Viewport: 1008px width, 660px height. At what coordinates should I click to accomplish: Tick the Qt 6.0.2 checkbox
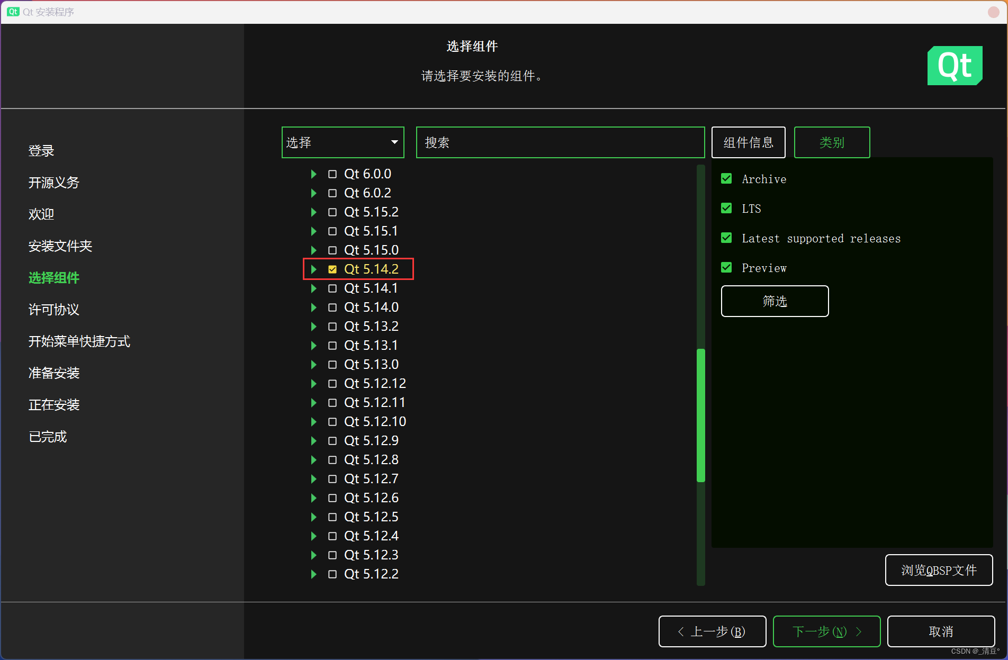(x=332, y=193)
